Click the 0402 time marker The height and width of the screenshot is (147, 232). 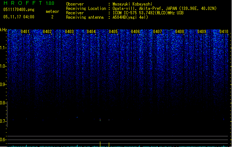[47, 32]
